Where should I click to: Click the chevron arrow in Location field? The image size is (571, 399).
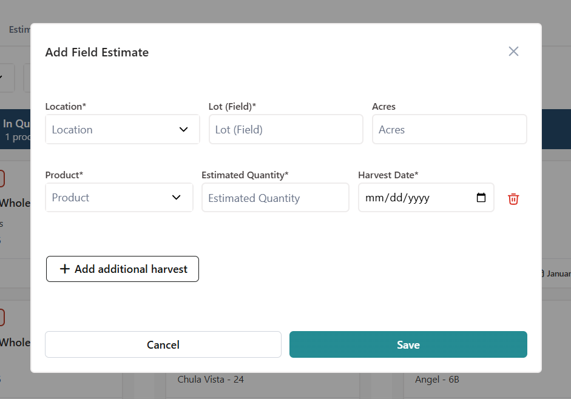click(184, 130)
